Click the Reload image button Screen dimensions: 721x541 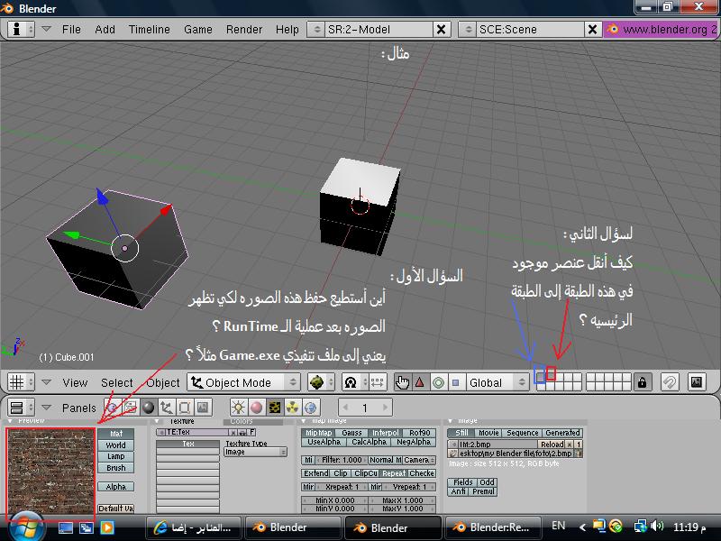coord(552,445)
